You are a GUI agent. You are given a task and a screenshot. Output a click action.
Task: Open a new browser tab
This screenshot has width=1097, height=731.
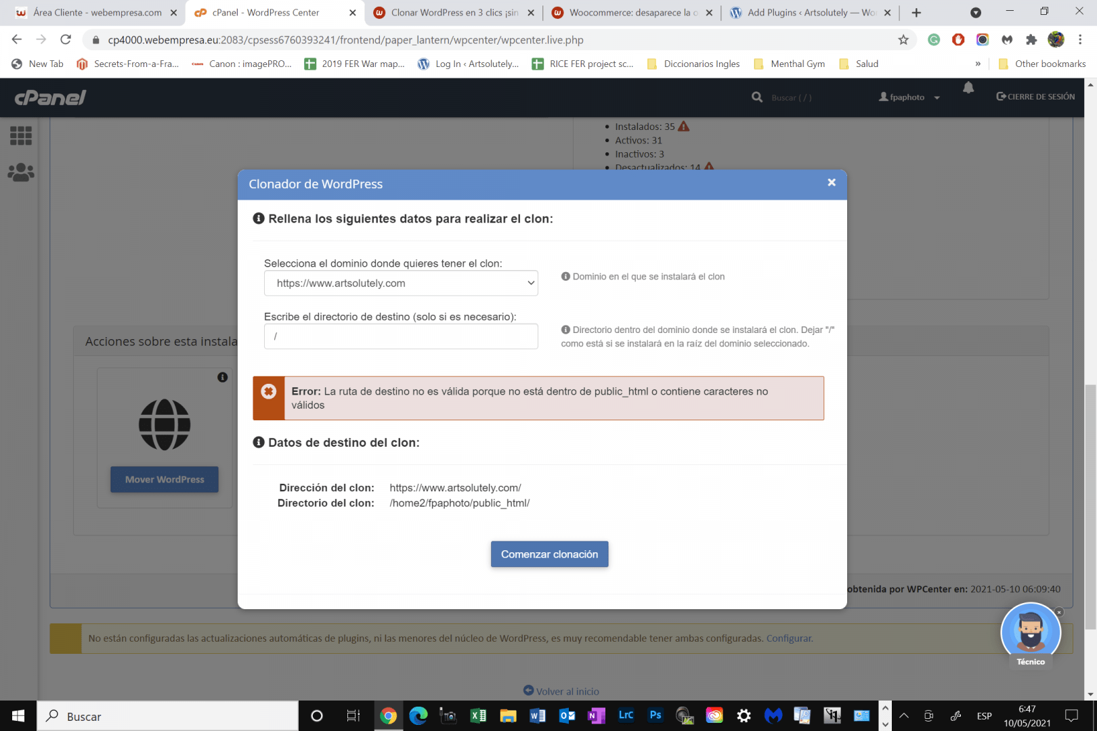[916, 13]
